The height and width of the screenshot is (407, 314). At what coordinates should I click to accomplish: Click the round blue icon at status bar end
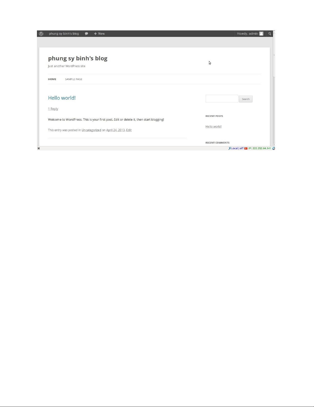274,148
